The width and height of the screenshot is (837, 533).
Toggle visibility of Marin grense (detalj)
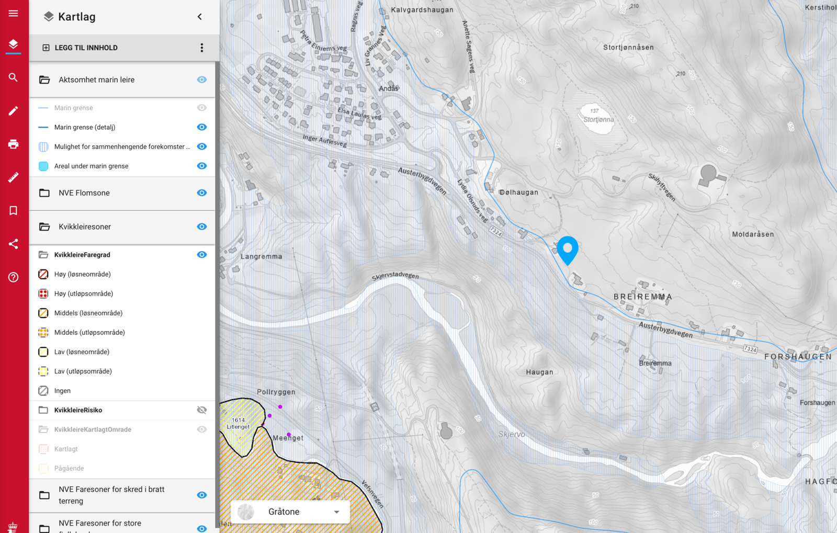(202, 127)
